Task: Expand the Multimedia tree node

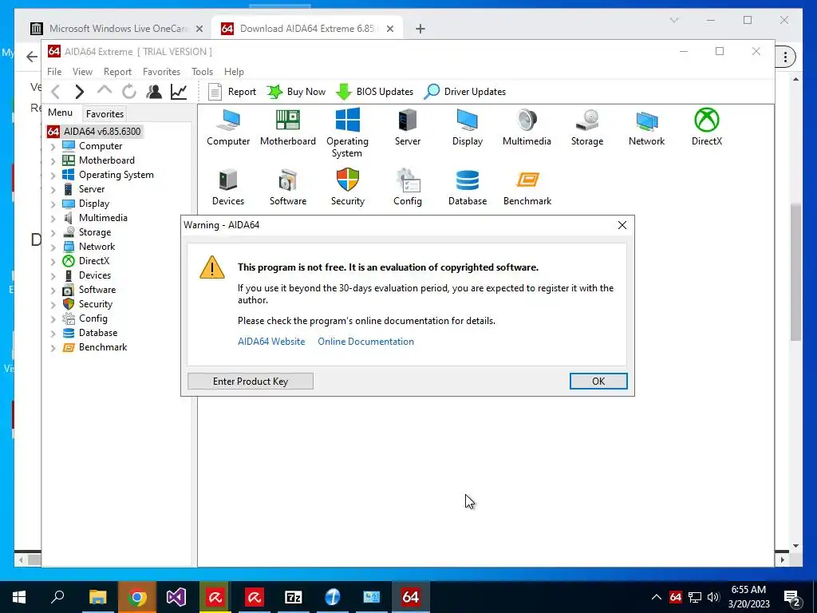Action: pyautogui.click(x=53, y=219)
